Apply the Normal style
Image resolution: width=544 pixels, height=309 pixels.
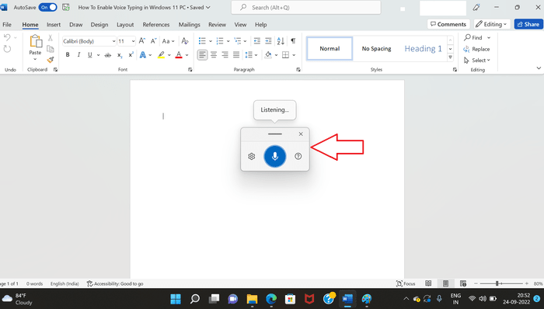(x=330, y=48)
